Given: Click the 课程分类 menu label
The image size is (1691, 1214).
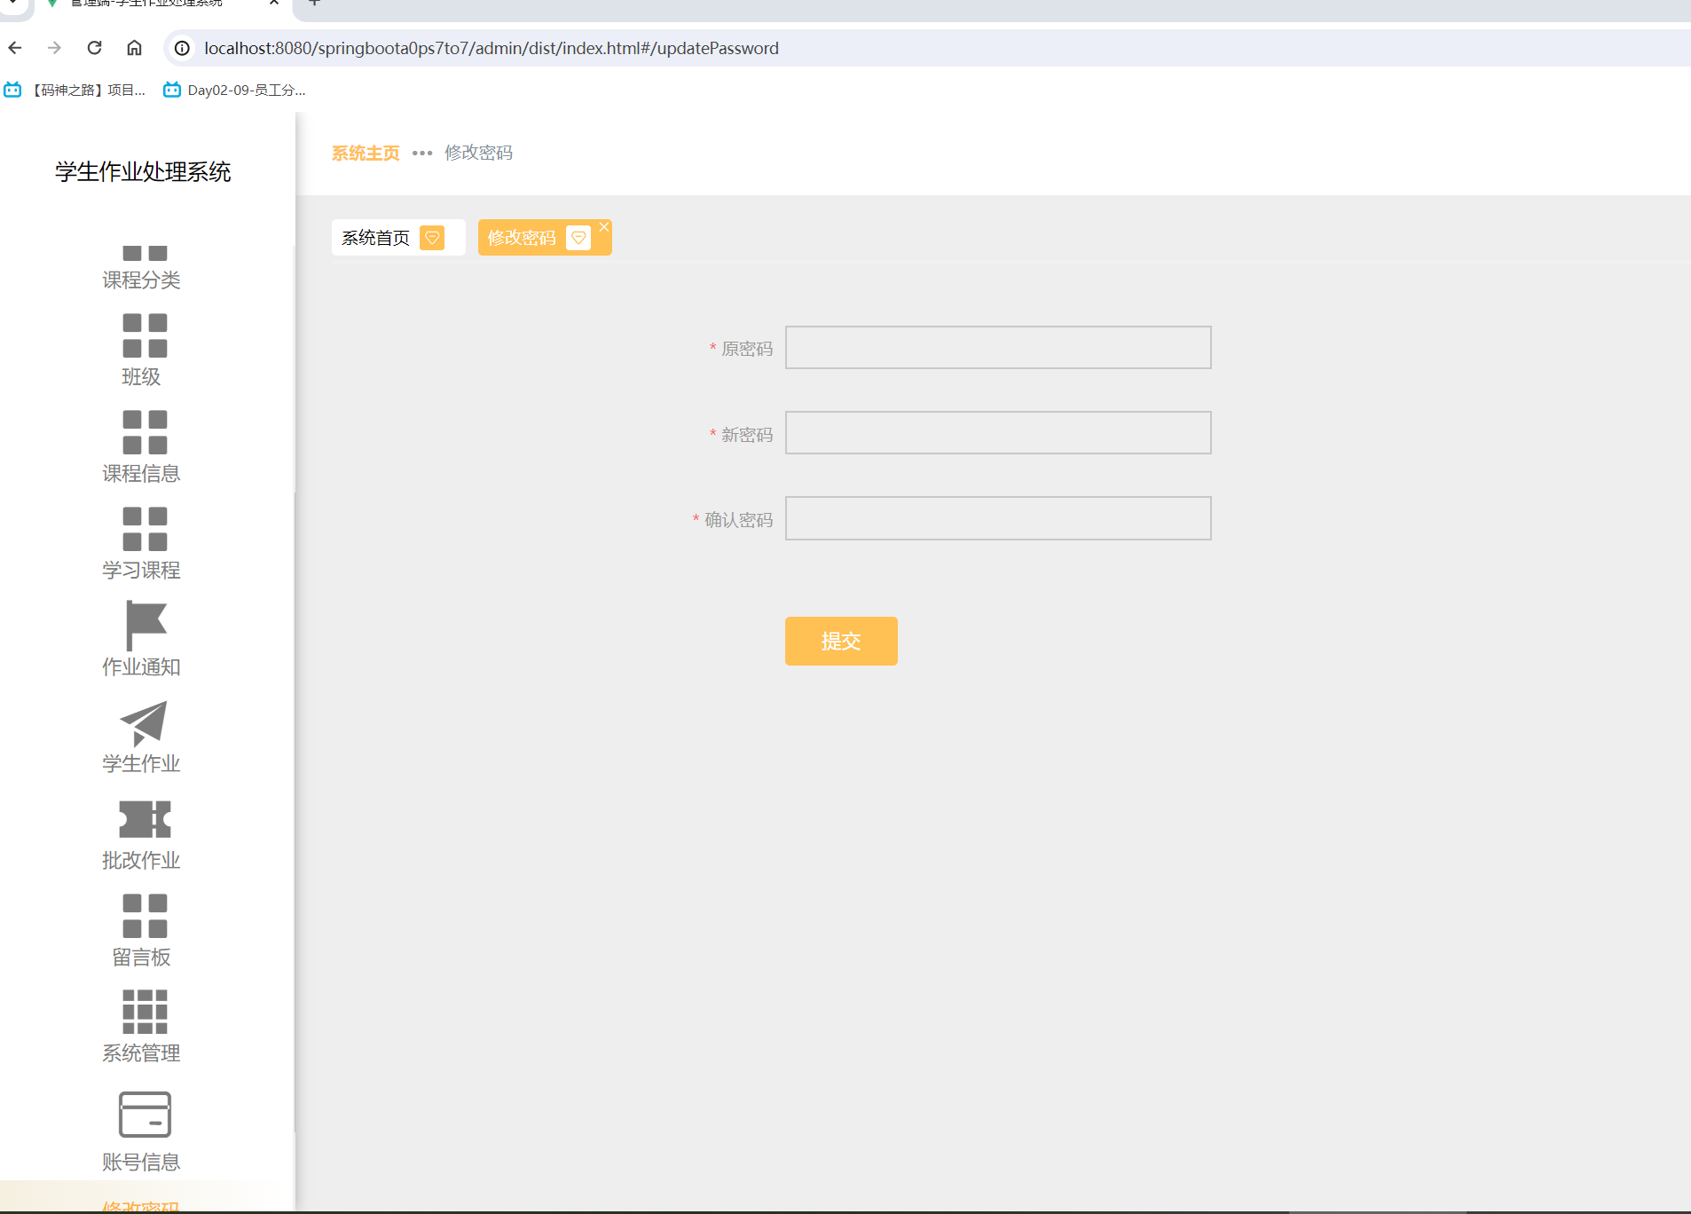Looking at the screenshot, I should [x=141, y=280].
